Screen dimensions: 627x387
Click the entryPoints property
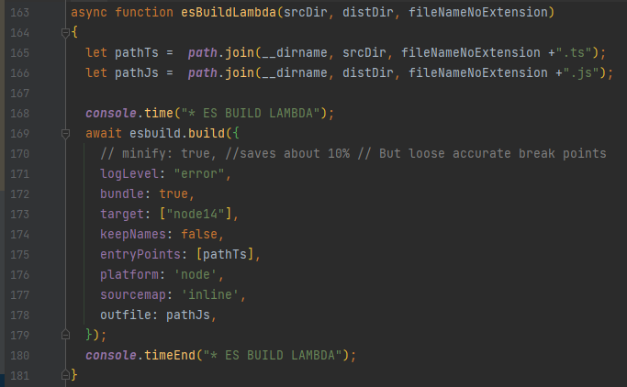click(140, 254)
